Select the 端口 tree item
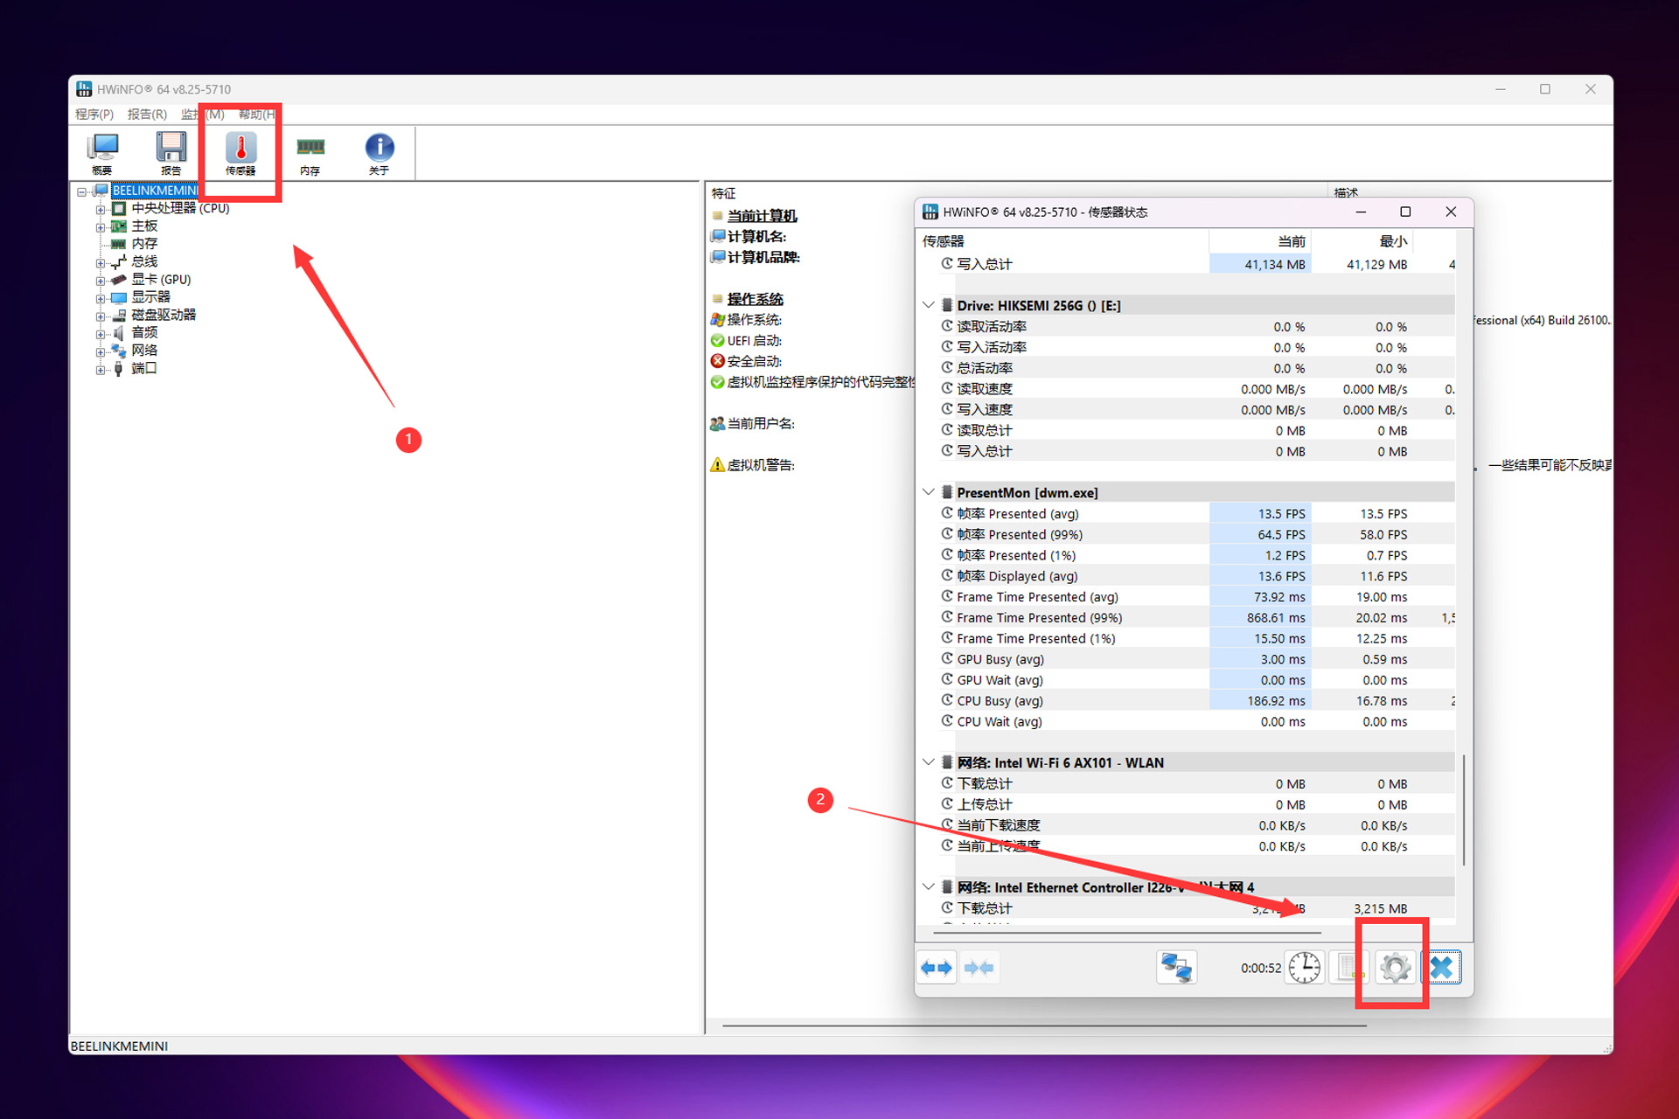1679x1119 pixels. pos(144,369)
